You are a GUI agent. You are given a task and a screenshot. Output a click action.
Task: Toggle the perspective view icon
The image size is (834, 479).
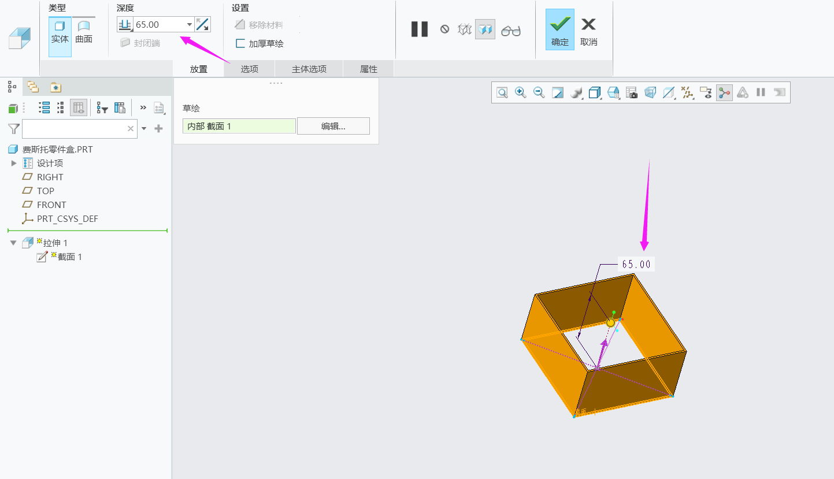(650, 92)
